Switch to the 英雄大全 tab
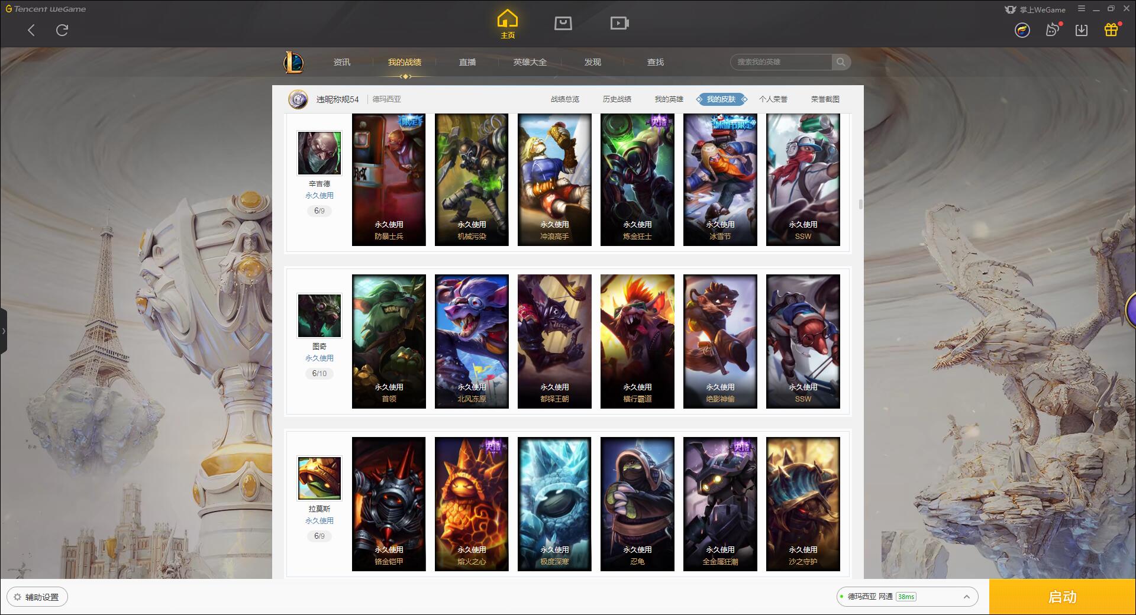 (530, 62)
